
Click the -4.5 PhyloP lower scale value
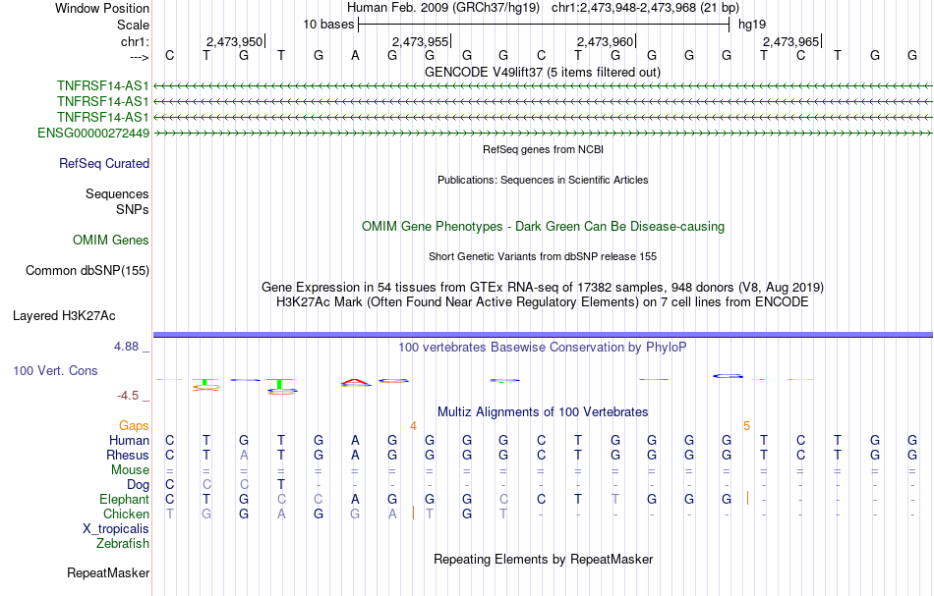128,396
